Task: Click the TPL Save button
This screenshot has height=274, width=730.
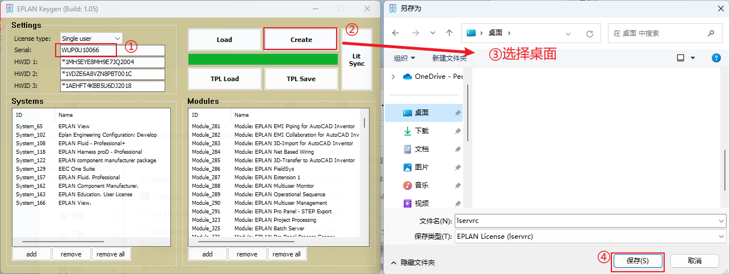Action: pos(301,79)
